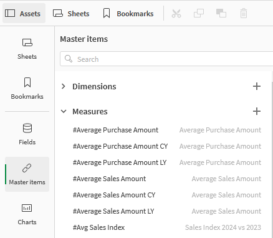The height and width of the screenshot is (238, 273).
Task: Focus the Master items search field
Action: 166,59
